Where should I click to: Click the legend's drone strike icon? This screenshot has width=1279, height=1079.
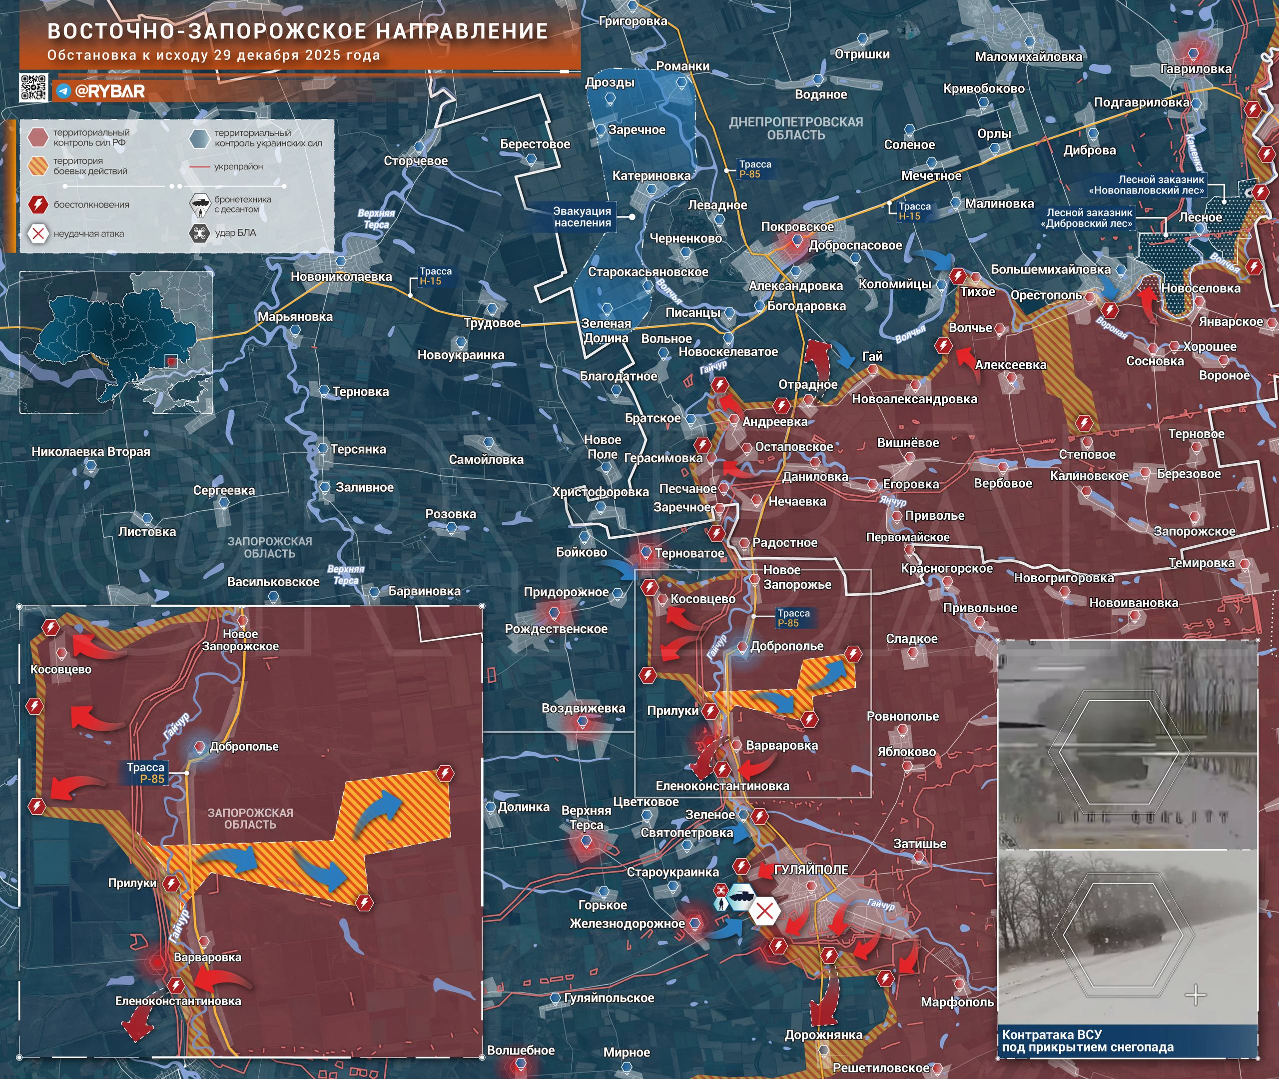pos(199,233)
